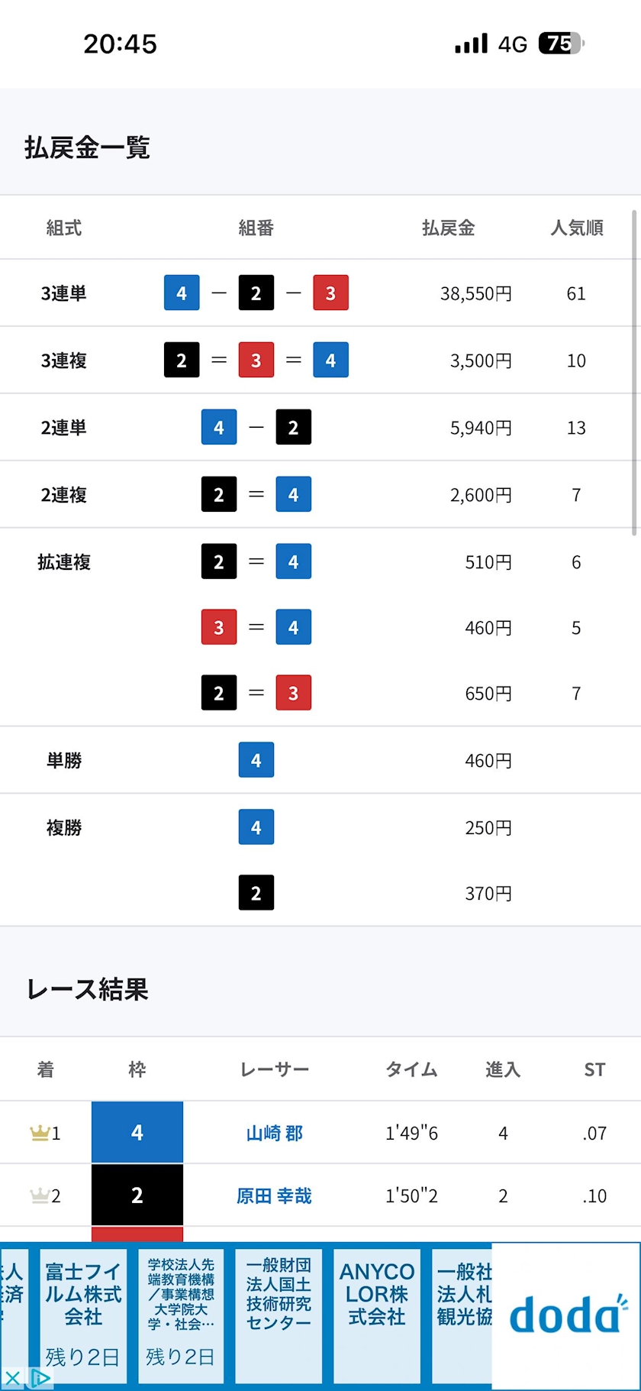Click the gold crown icon for first place
641x1391 pixels.
click(x=40, y=1132)
